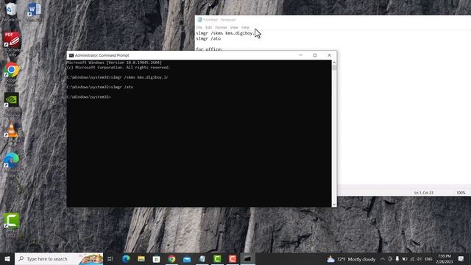Click the 'slmgr /skms kms.digiboy.ir' command line

tap(118, 77)
